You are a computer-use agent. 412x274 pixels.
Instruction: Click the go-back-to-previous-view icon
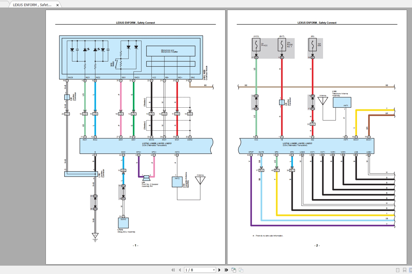[234, 270]
